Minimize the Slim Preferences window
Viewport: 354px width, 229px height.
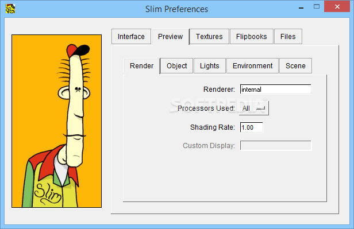click(x=301, y=7)
